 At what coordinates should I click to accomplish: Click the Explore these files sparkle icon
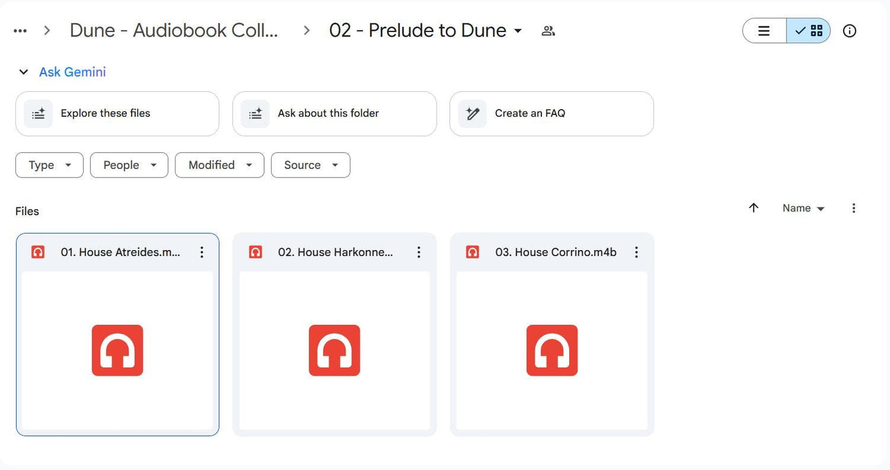38,113
